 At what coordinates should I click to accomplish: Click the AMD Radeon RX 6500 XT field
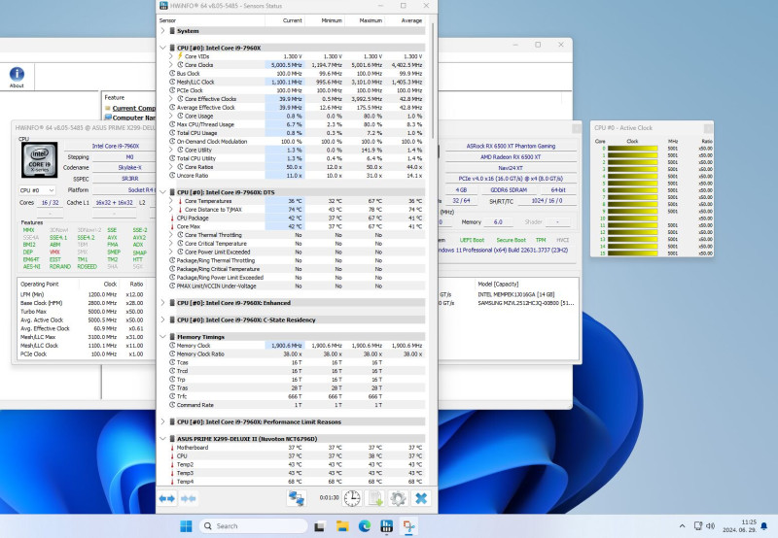pos(511,157)
